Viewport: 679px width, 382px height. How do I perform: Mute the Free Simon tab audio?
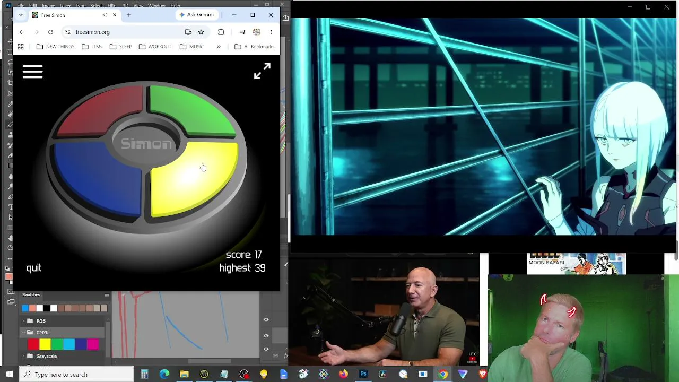coord(105,15)
